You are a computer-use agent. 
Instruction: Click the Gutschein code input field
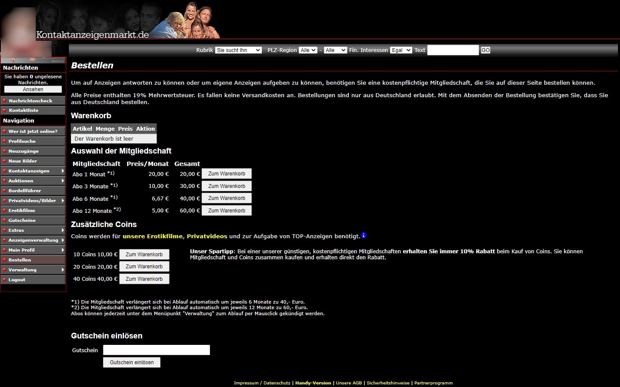pyautogui.click(x=156, y=350)
